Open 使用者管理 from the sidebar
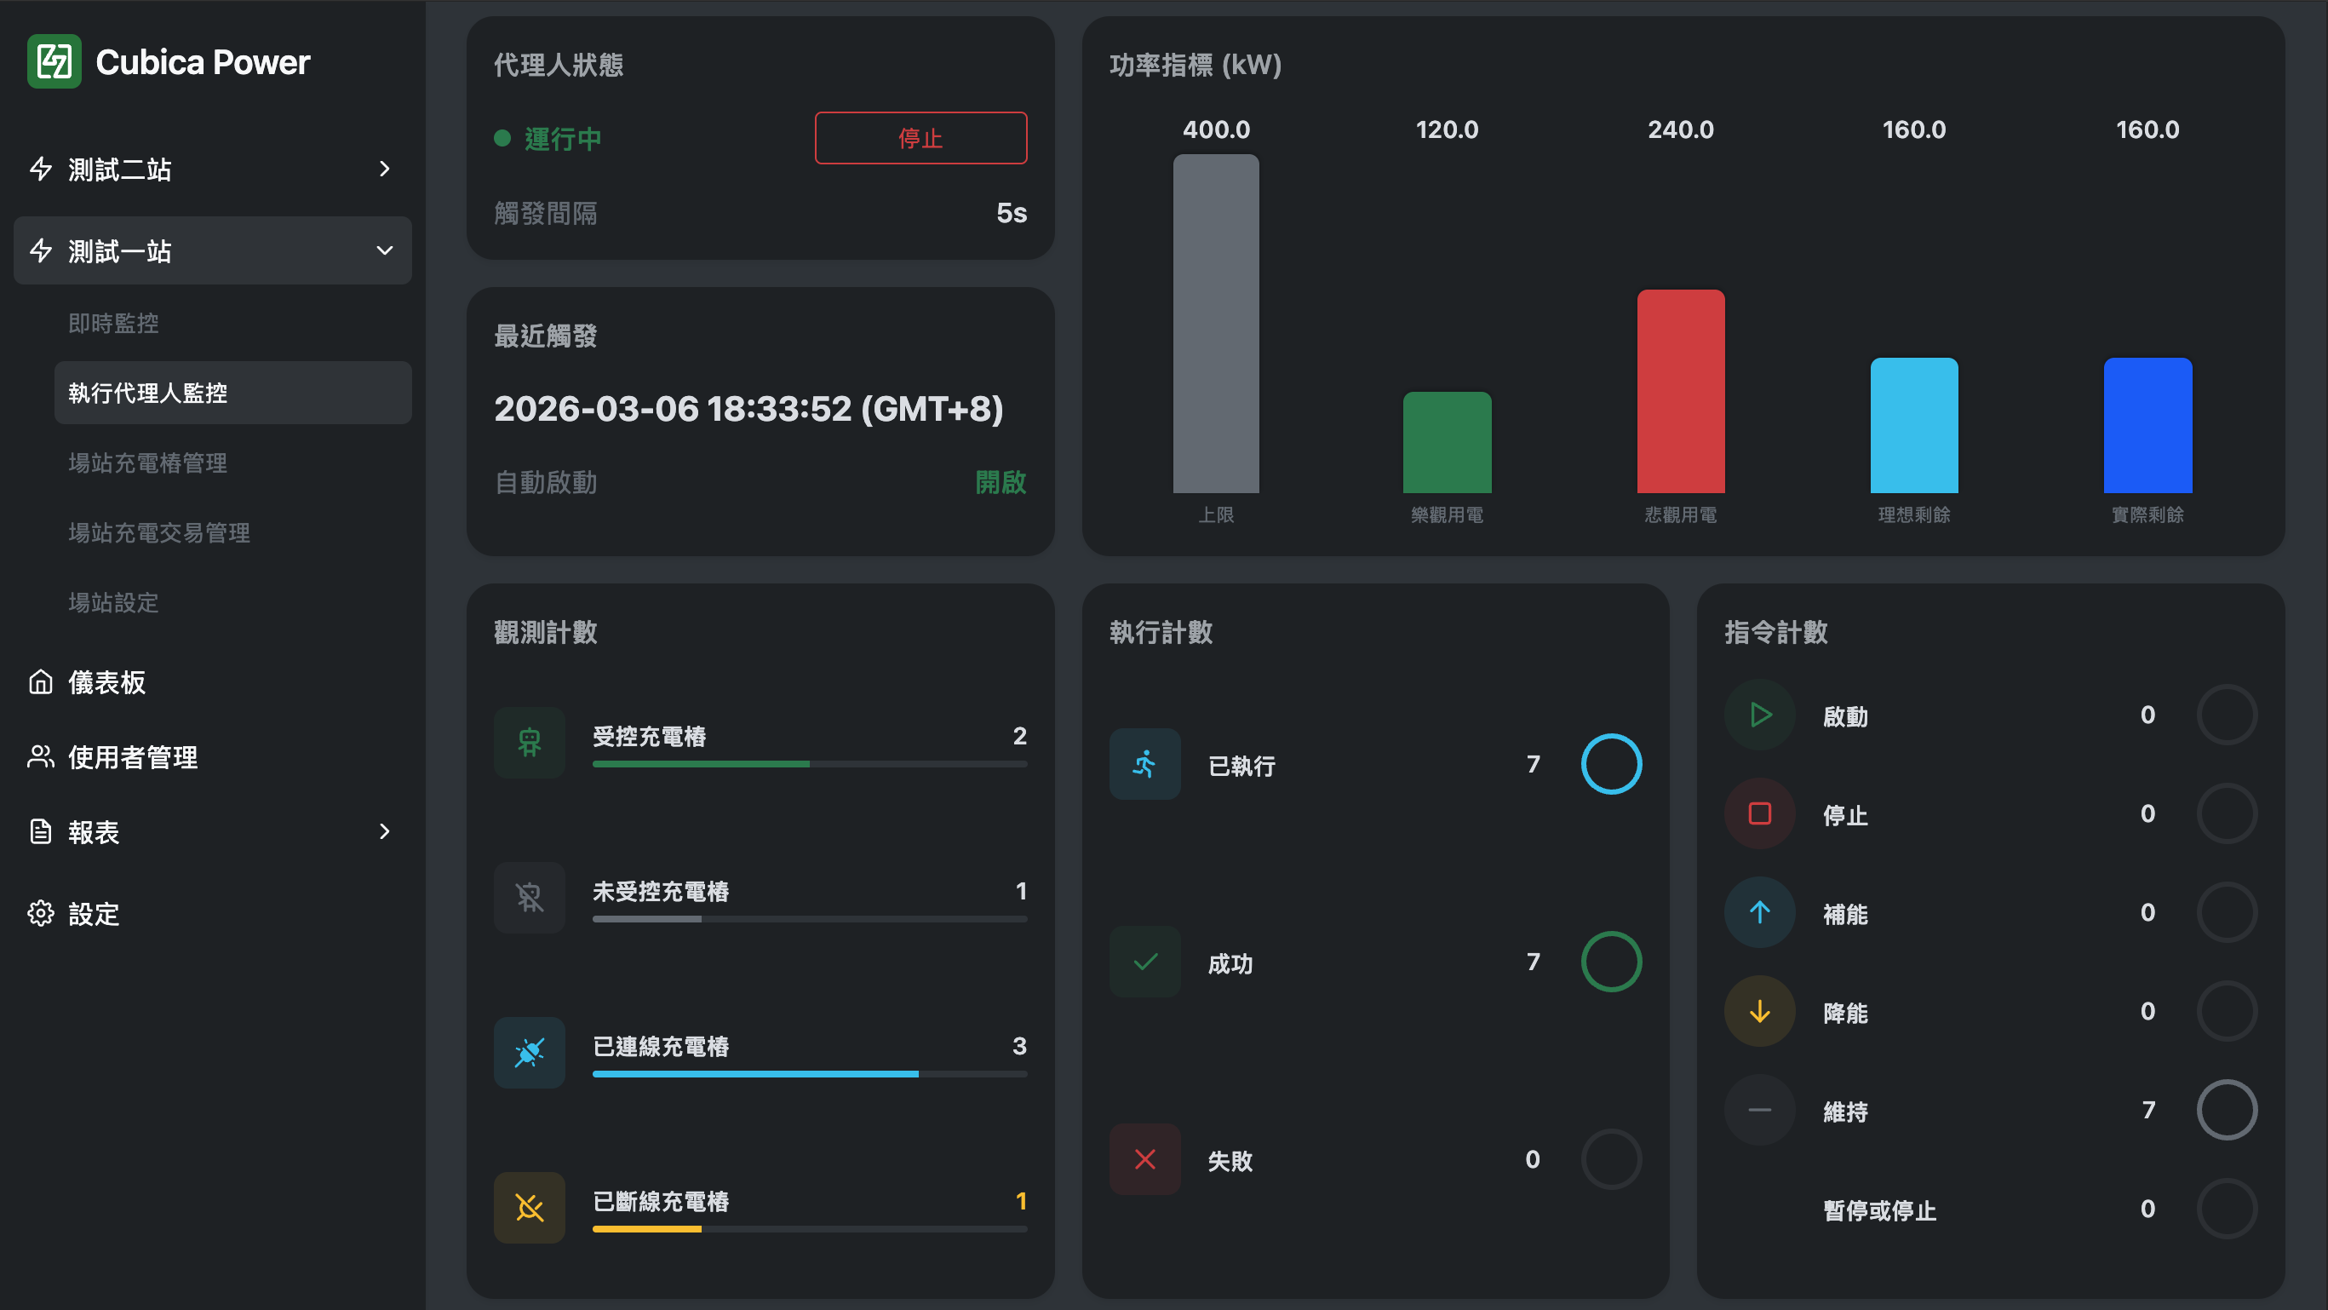This screenshot has height=1310, width=2328. pos(132,756)
